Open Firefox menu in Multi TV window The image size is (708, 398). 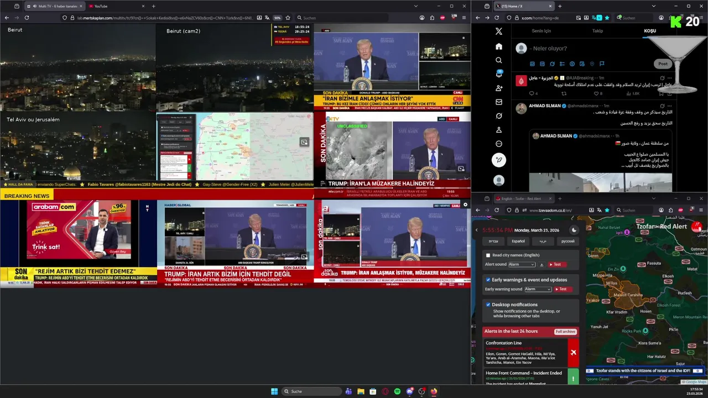464,18
